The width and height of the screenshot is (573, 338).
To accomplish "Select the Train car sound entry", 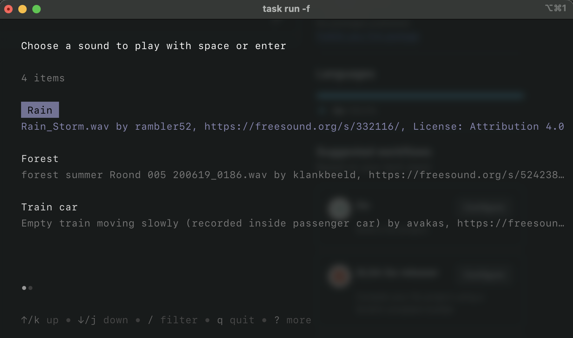I will [x=50, y=207].
